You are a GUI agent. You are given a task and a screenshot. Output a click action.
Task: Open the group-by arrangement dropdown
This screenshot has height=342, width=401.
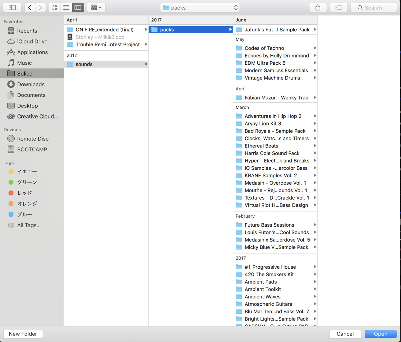[96, 7]
